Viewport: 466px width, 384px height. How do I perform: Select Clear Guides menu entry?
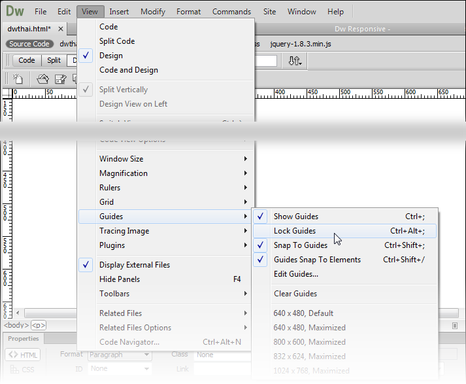tap(295, 294)
